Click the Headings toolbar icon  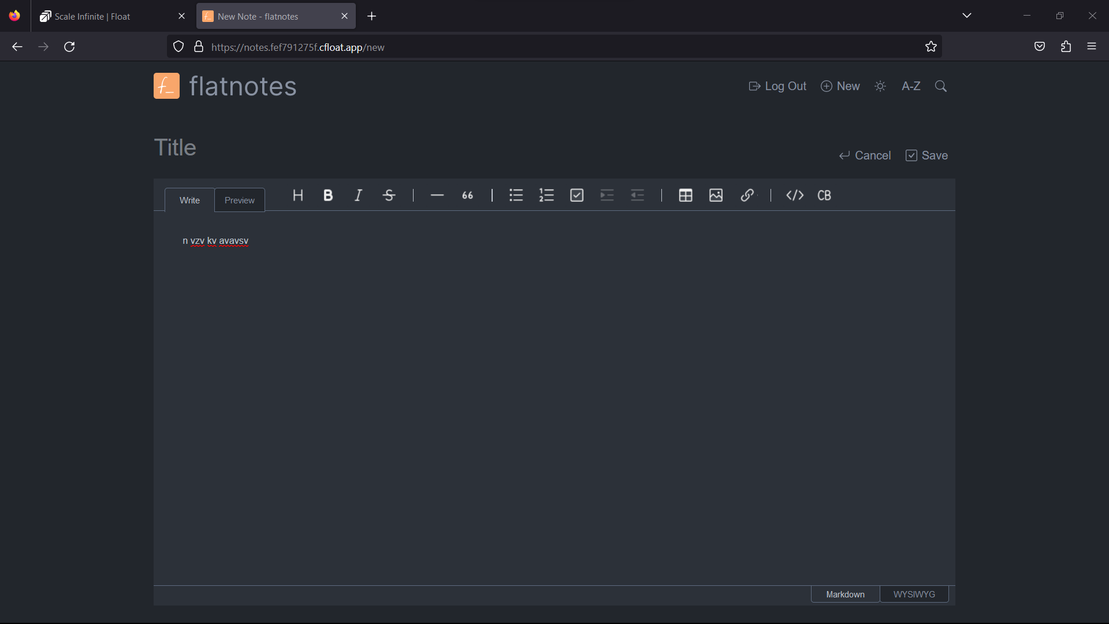(298, 195)
